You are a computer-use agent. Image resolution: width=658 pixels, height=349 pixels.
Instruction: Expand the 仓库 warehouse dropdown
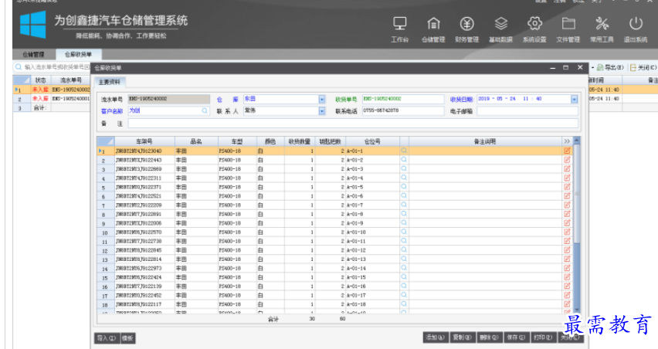tap(322, 100)
